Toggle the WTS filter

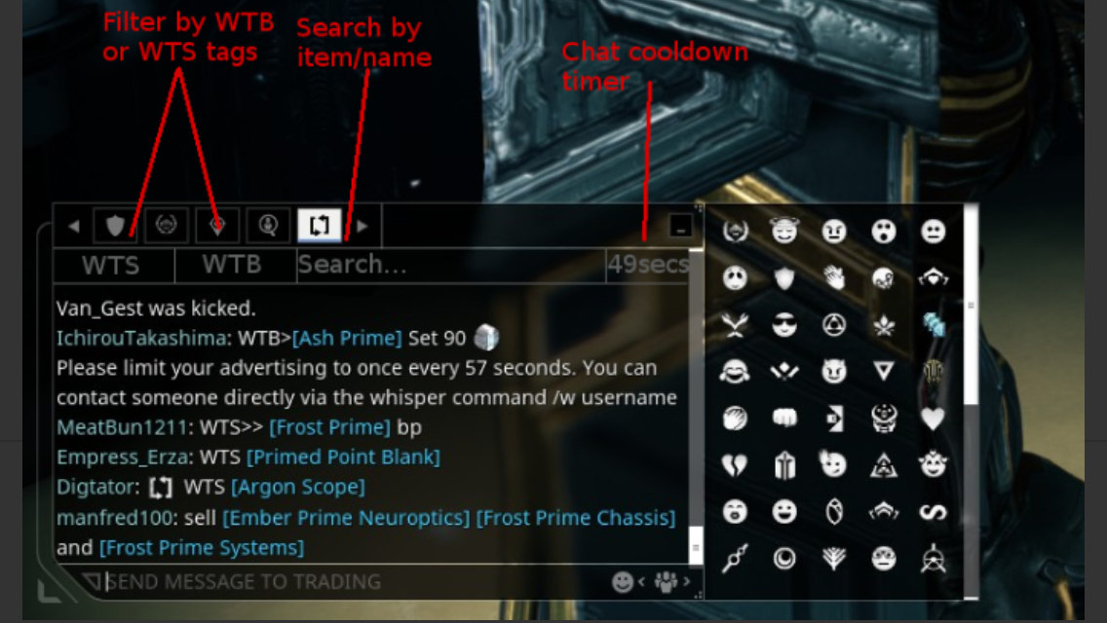113,266
